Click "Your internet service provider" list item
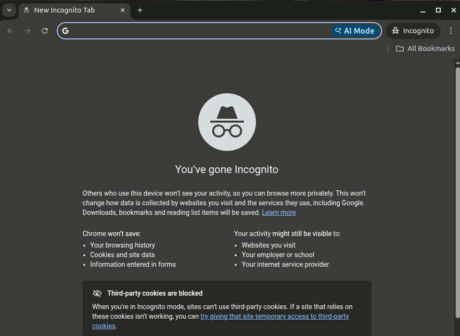460x336 pixels. click(285, 264)
